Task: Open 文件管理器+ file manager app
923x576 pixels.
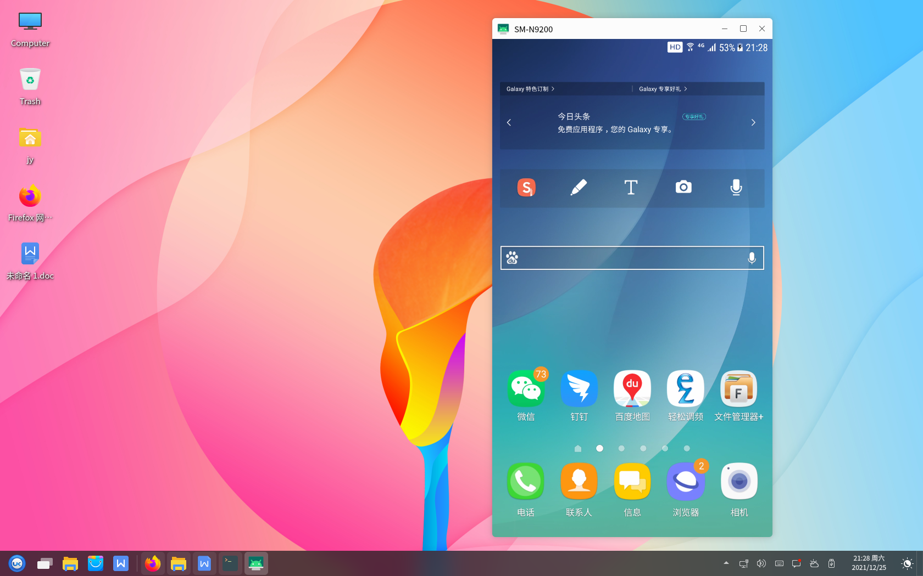Action: (739, 389)
